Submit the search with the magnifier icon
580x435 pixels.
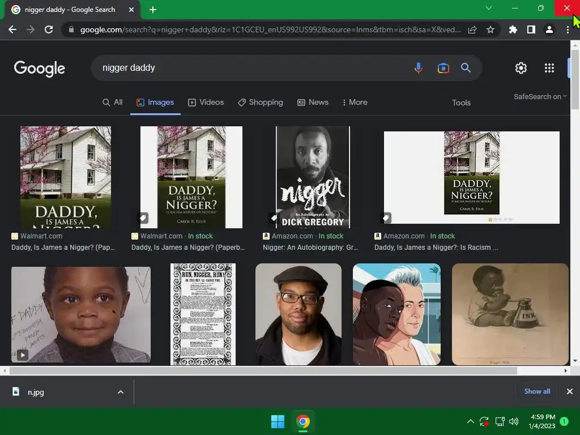(466, 68)
